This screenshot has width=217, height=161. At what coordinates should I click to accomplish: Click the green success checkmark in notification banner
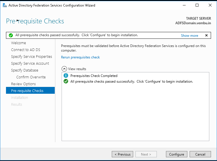[x=11, y=35]
